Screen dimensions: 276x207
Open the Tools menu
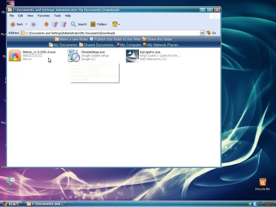click(57, 16)
